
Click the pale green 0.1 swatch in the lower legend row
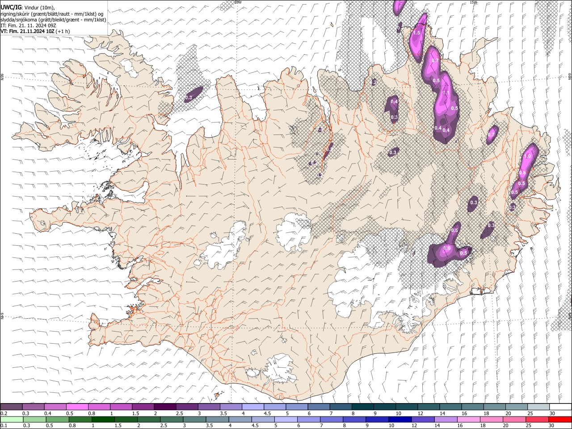11,419
